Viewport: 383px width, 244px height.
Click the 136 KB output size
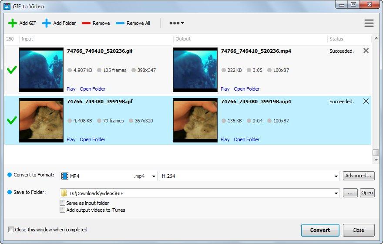tap(235, 121)
